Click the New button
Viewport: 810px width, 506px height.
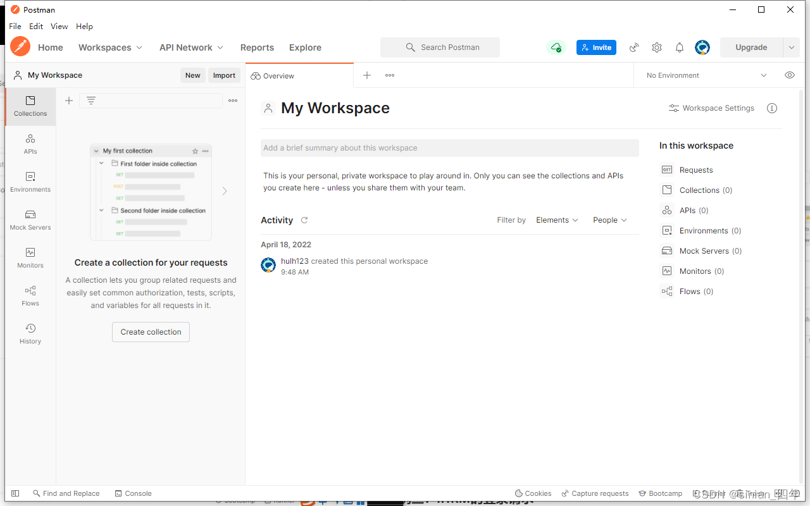coord(193,75)
